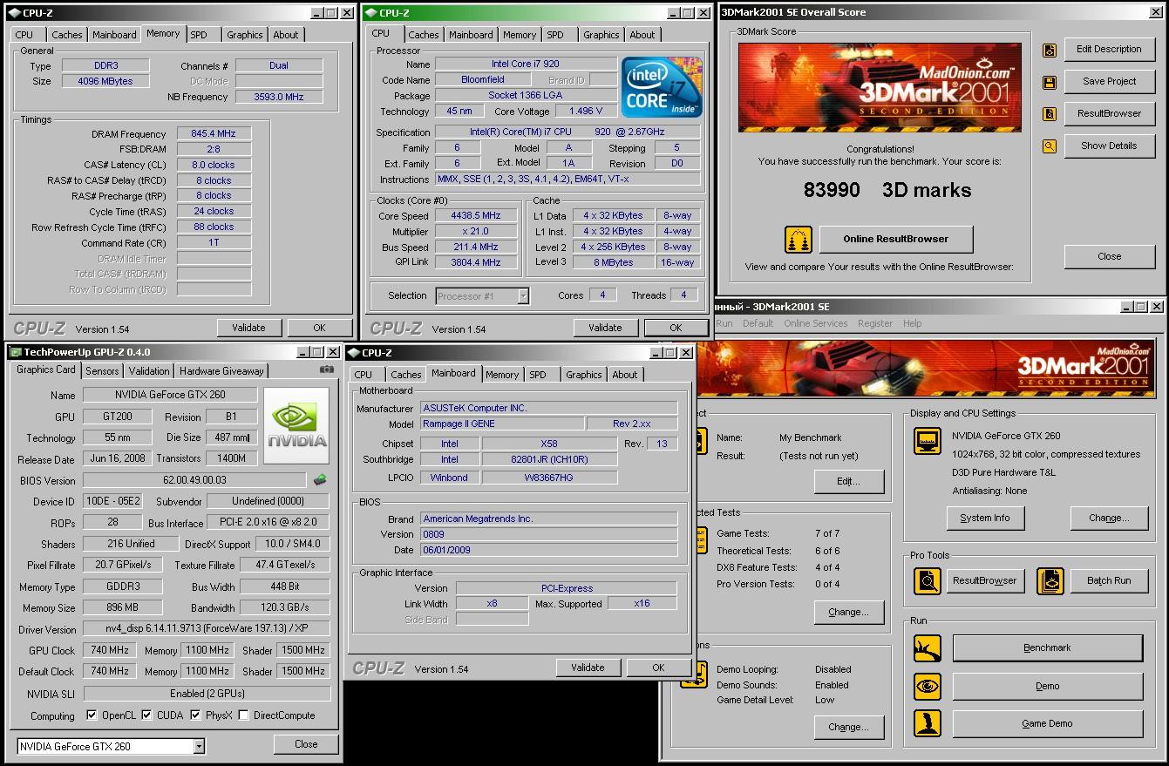This screenshot has width=1169, height=766.
Task: Click the System Info button
Action: pos(985,518)
